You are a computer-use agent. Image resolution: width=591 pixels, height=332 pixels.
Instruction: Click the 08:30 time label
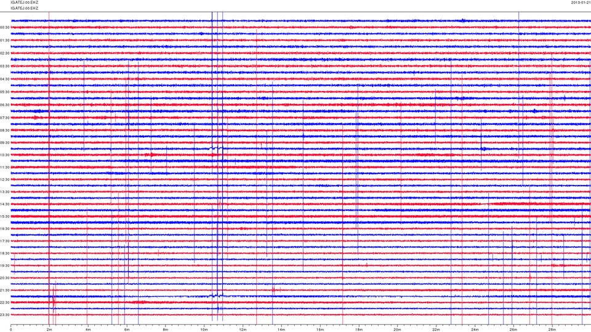4,130
